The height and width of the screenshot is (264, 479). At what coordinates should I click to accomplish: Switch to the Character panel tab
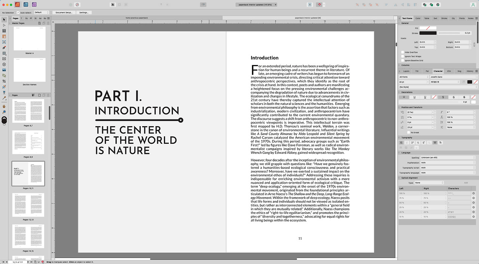click(x=439, y=71)
